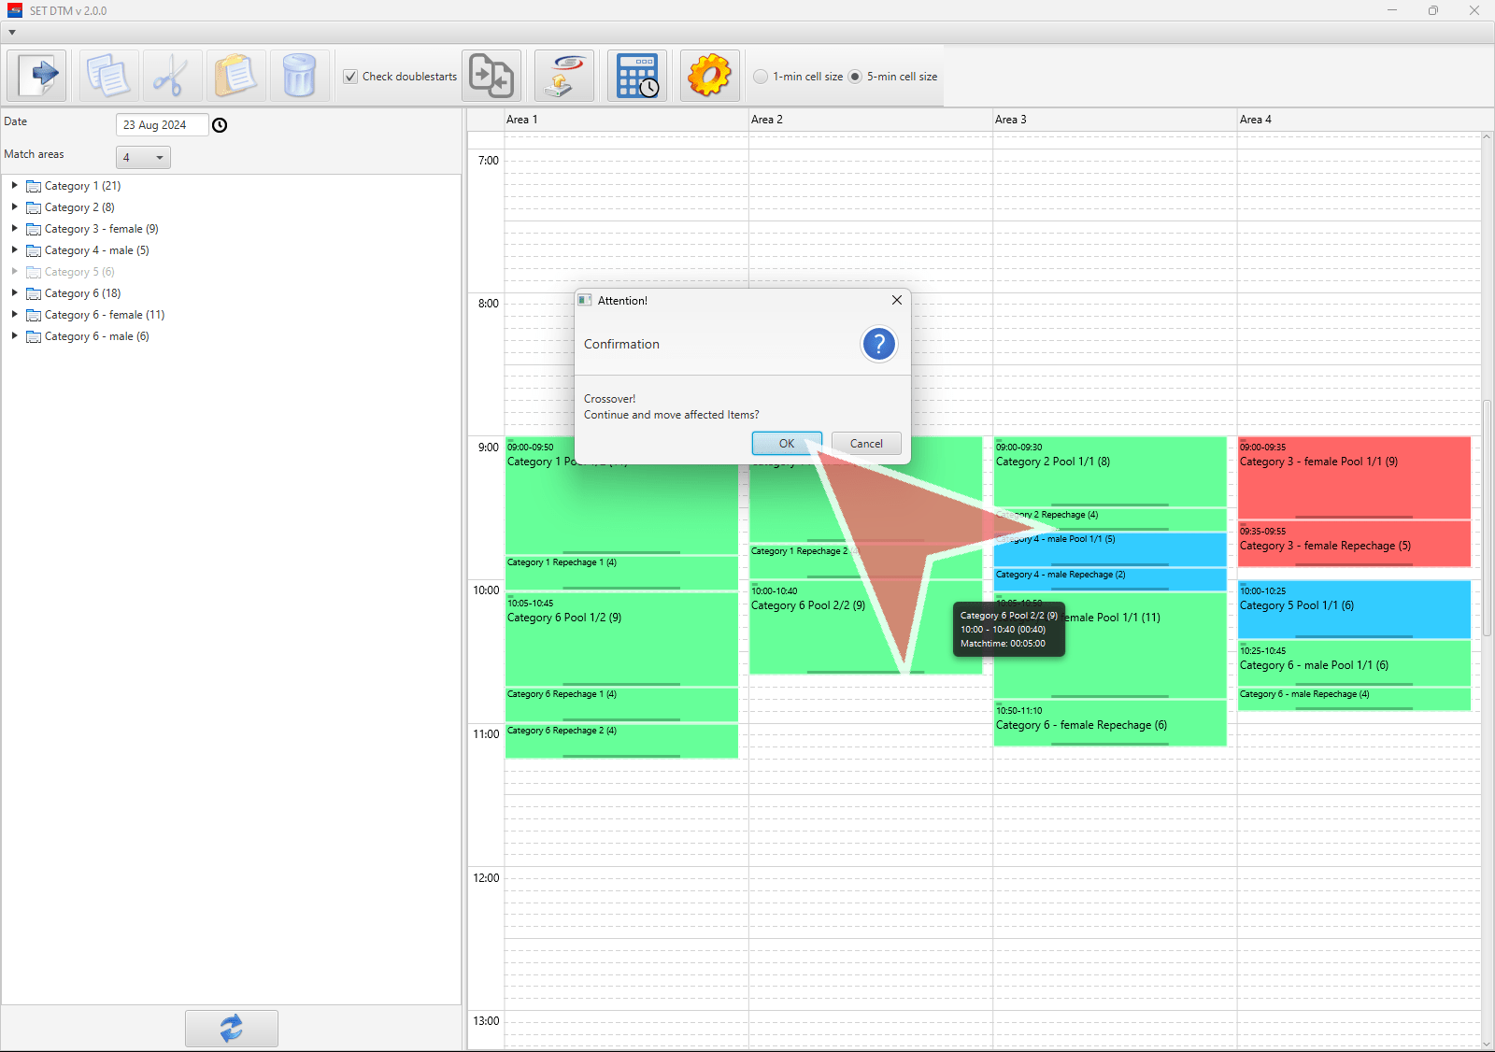
Task: Open settings with the orange gear icon
Action: [709, 76]
